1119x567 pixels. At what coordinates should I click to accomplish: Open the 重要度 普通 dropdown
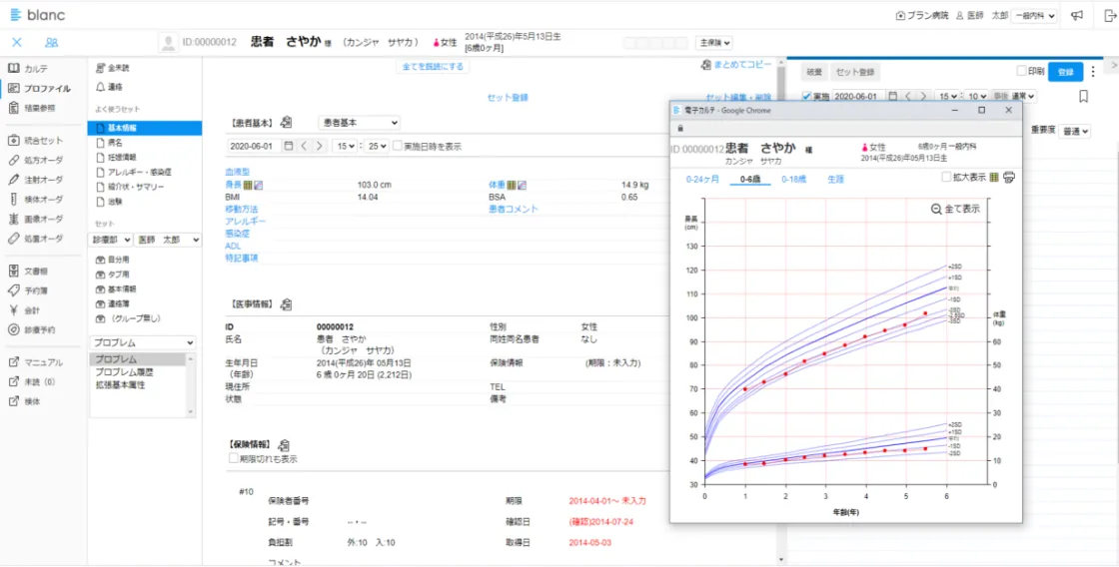[x=1075, y=131]
